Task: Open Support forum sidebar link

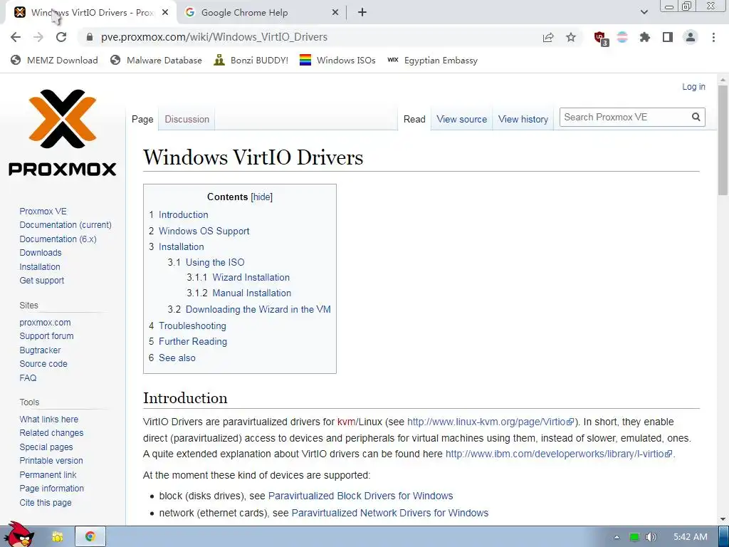Action: [46, 336]
